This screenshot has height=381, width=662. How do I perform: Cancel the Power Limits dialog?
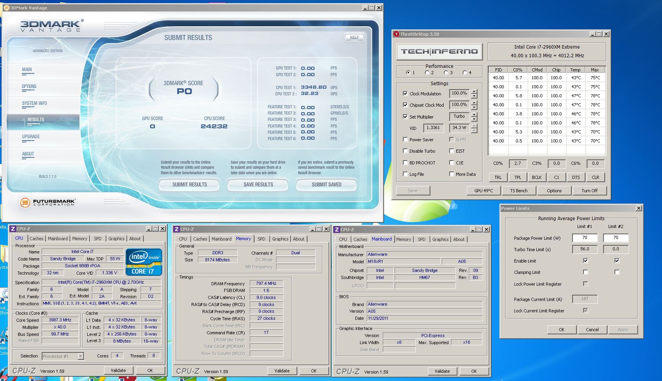click(592, 330)
